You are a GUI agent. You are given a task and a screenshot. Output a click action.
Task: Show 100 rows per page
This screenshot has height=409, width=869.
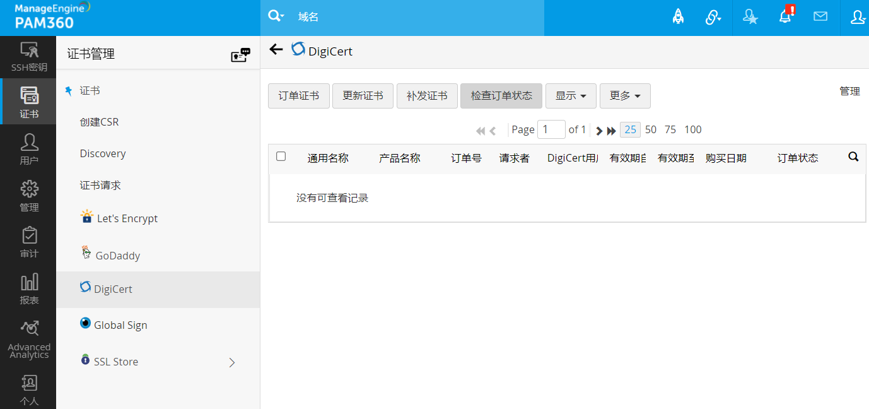pos(693,130)
